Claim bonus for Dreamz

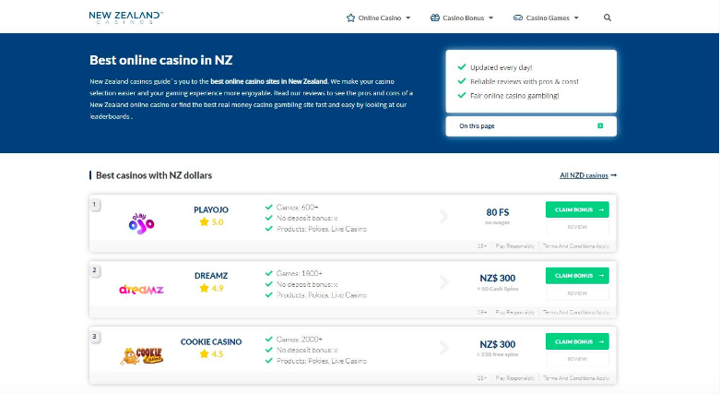577,275
